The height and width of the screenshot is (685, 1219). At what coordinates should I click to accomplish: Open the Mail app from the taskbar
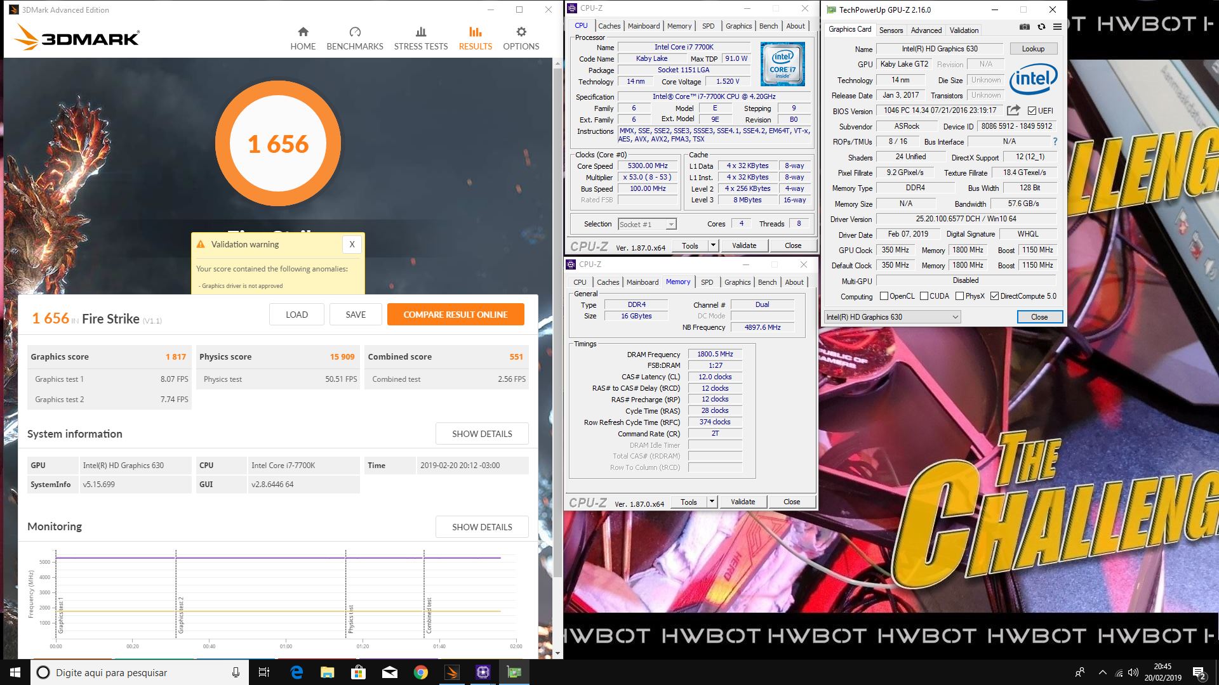point(389,672)
